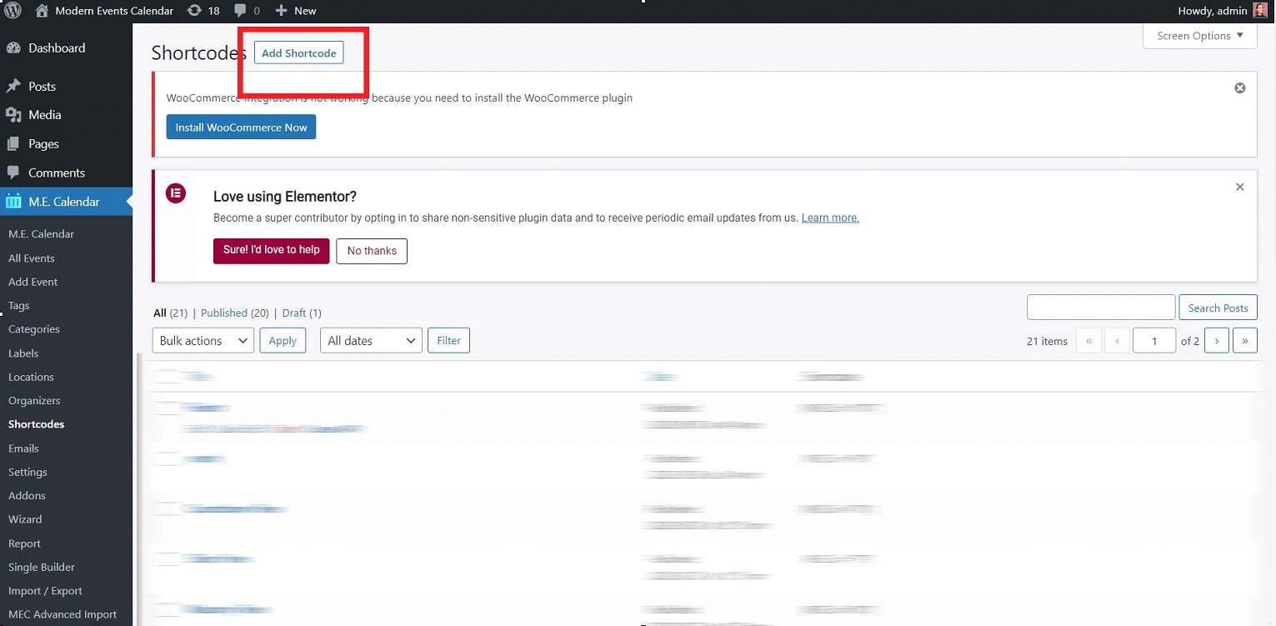Click the Search Posts button
Image resolution: width=1276 pixels, height=626 pixels.
[x=1218, y=308]
